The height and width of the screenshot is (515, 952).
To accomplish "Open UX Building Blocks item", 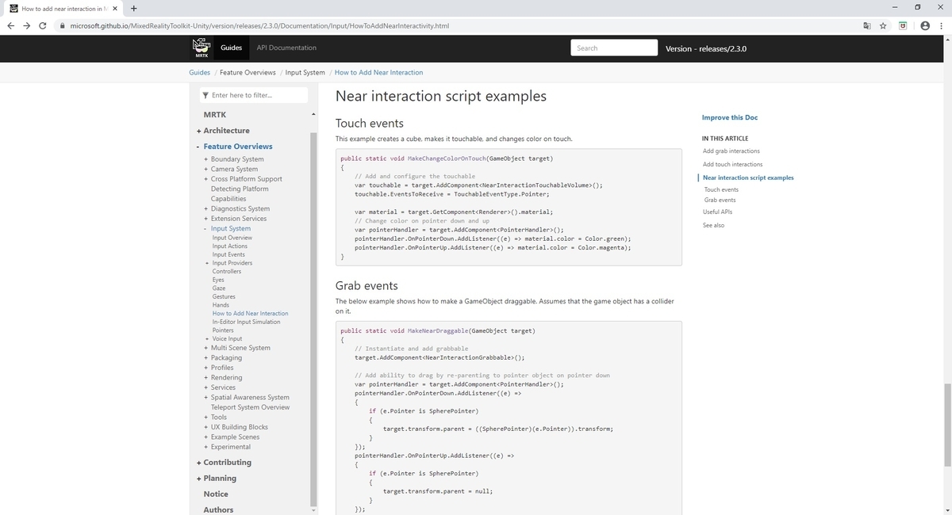I will pos(240,427).
